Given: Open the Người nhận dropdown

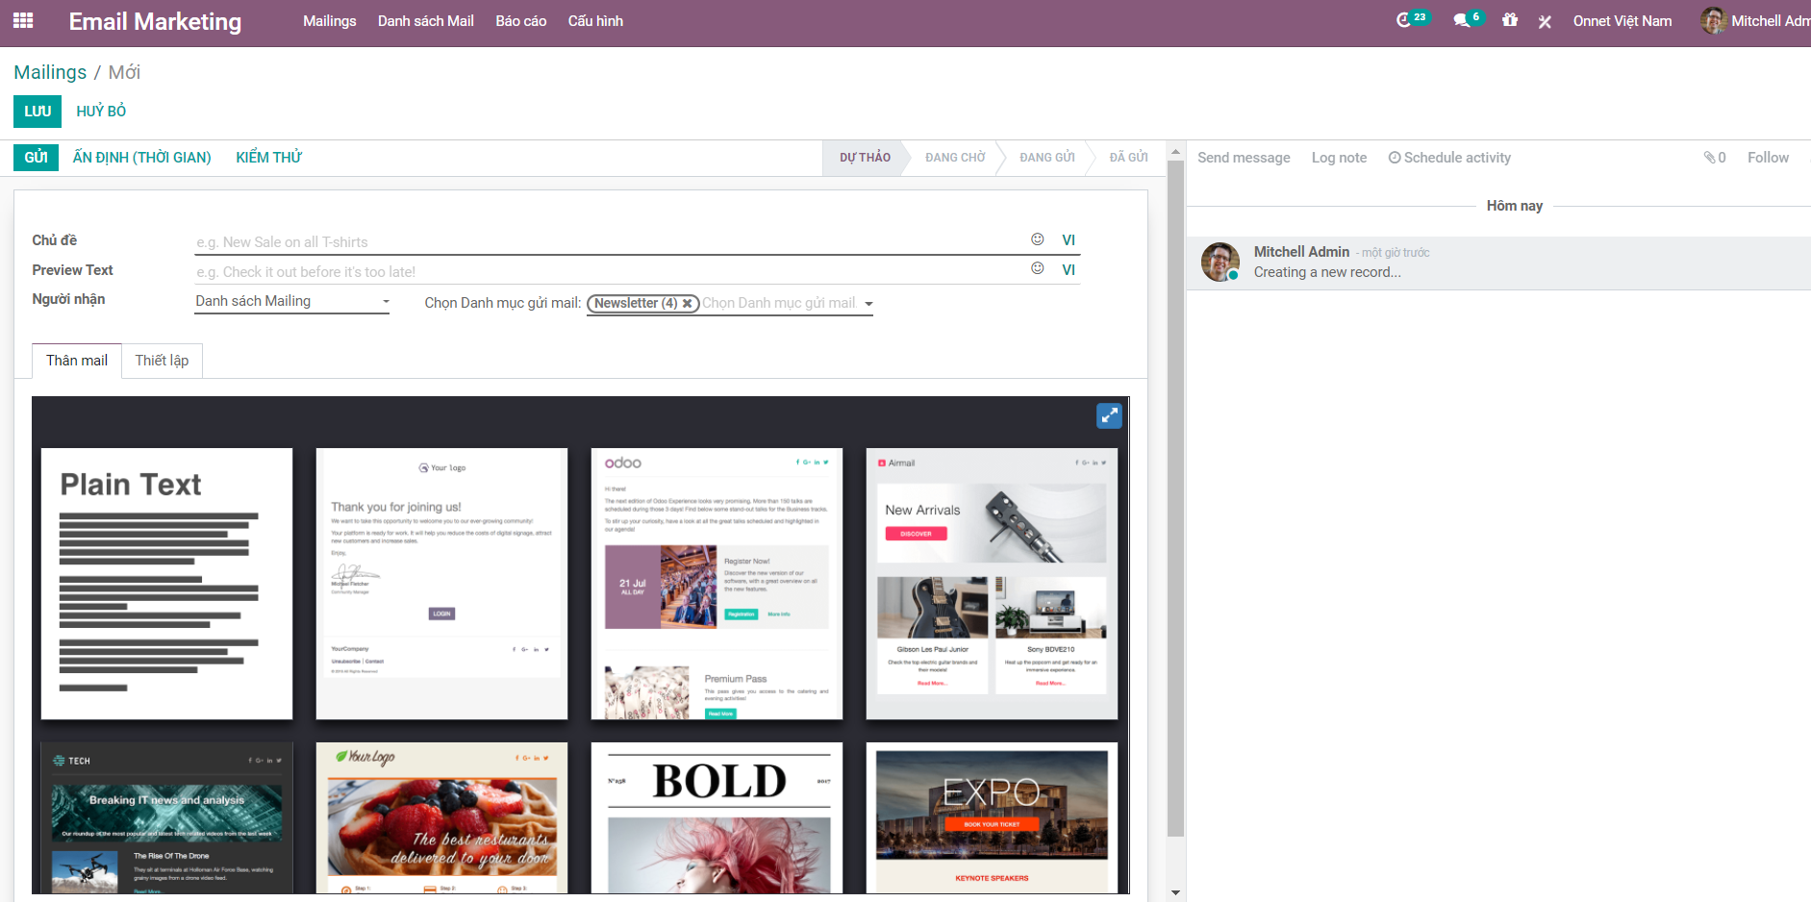Looking at the screenshot, I should pos(291,302).
